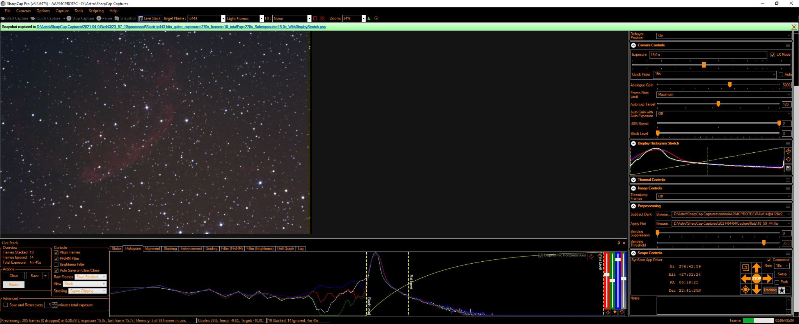Slew telescope up with the up arrow
799x324 pixels.
pyautogui.click(x=756, y=268)
